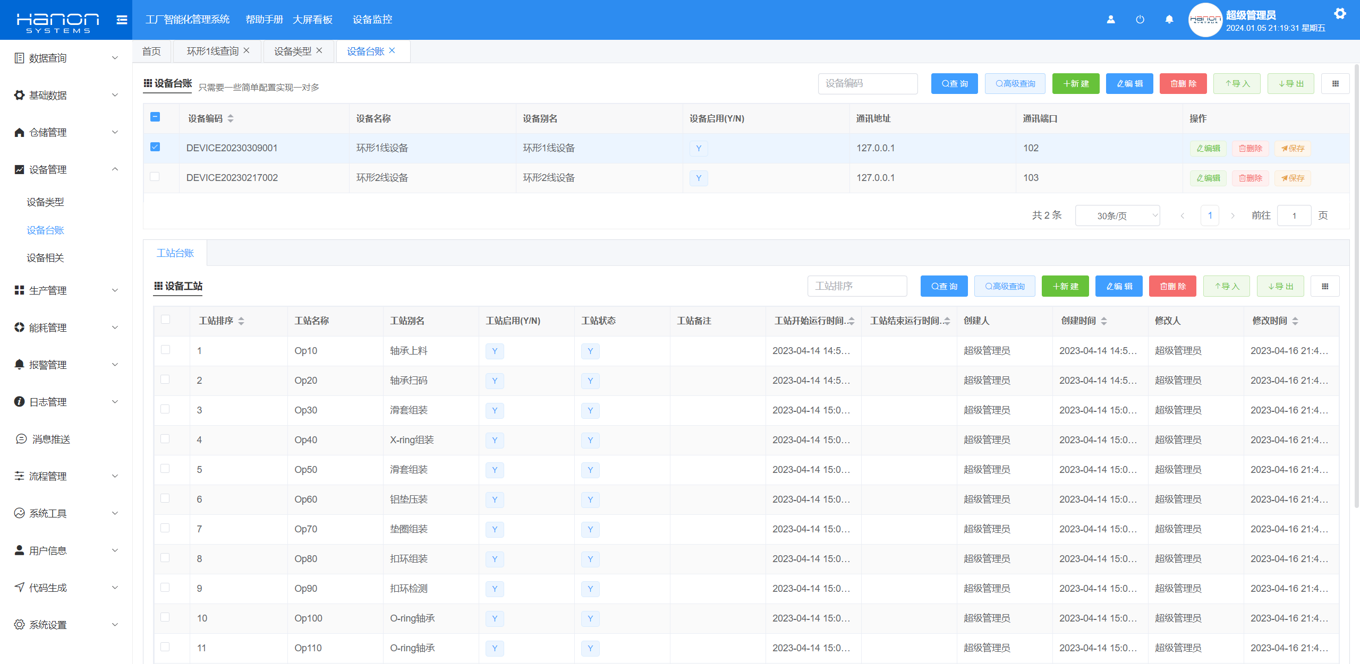Toggle select-all checkbox in 设备工站 table
The height and width of the screenshot is (664, 1360).
pyautogui.click(x=165, y=319)
